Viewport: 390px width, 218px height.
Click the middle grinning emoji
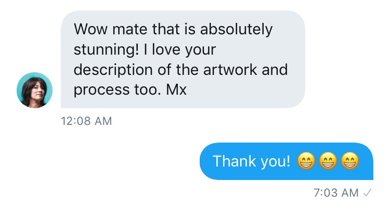(328, 162)
